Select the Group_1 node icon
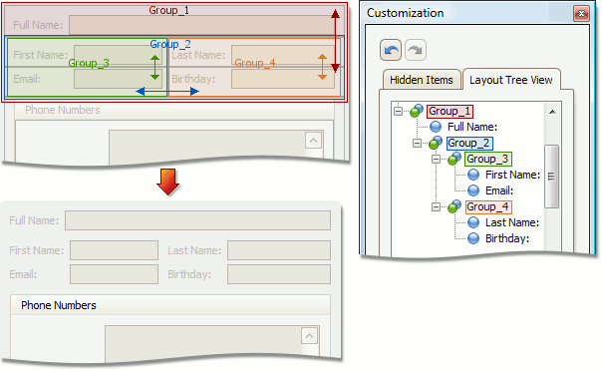 (417, 111)
